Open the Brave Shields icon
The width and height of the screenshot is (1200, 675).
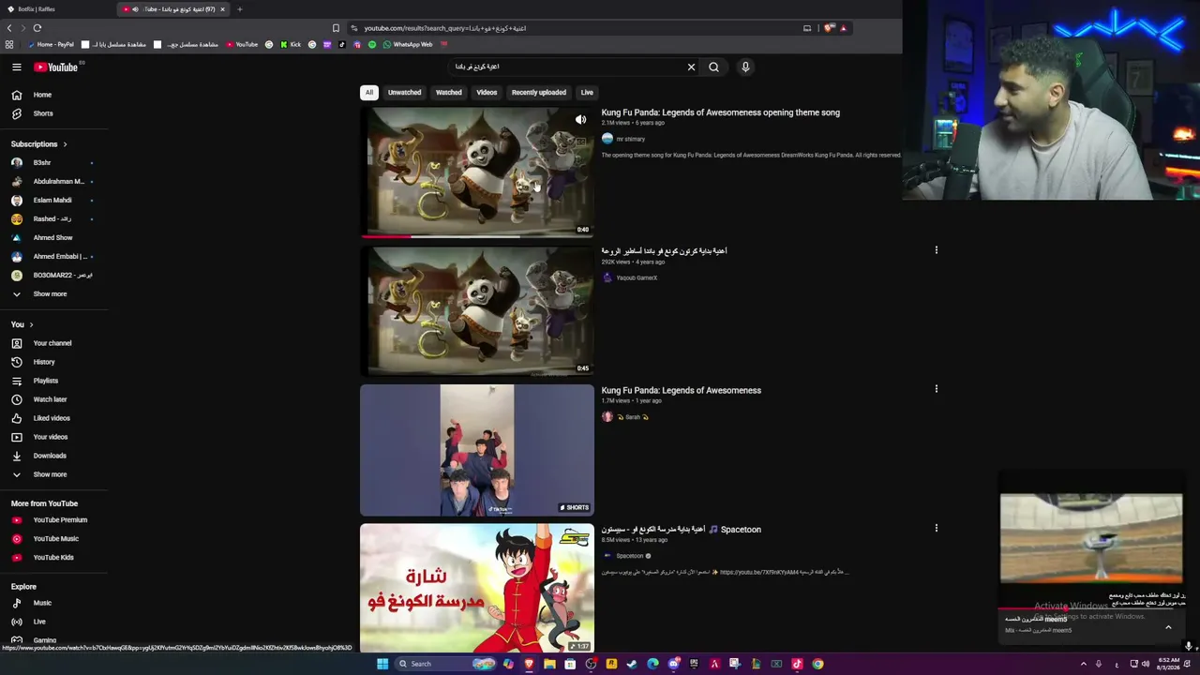829,28
